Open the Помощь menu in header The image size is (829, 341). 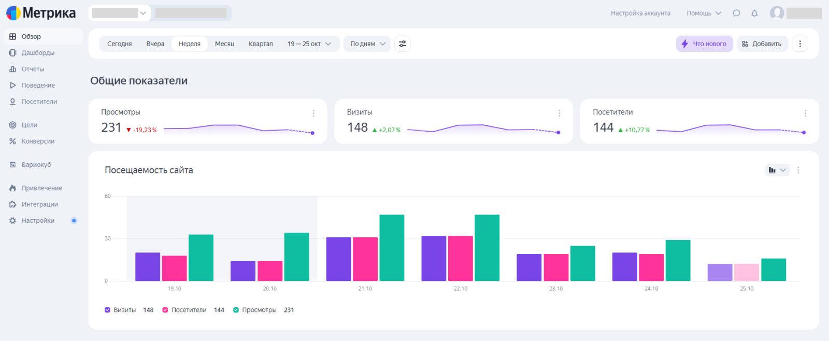tap(704, 13)
